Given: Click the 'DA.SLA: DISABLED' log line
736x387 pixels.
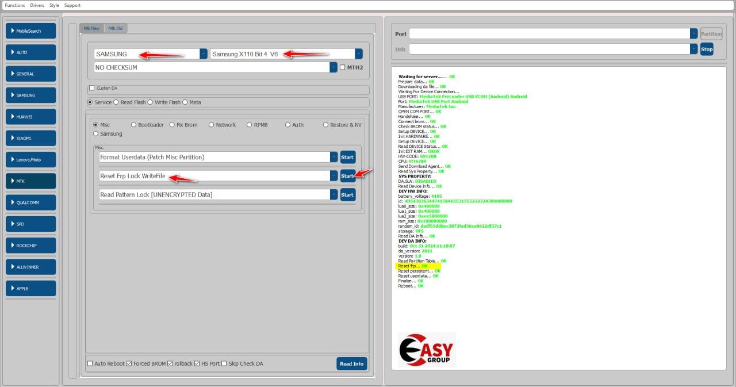Looking at the screenshot, I should [417, 181].
